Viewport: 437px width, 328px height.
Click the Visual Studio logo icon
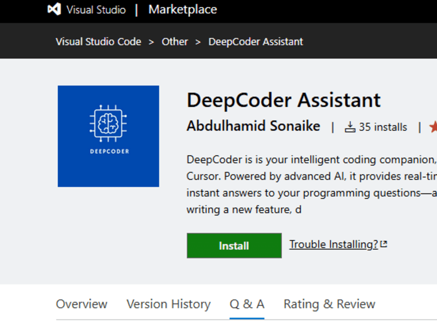pyautogui.click(x=54, y=9)
